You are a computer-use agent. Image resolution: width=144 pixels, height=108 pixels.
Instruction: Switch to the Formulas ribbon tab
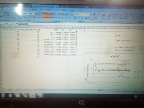click(34, 9)
